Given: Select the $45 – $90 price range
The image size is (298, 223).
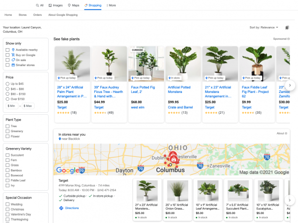Looking at the screenshot, I should (7, 89).
